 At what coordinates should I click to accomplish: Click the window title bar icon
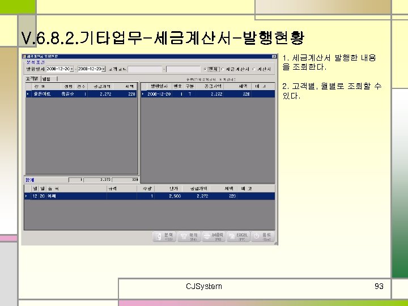pyautogui.click(x=24, y=57)
